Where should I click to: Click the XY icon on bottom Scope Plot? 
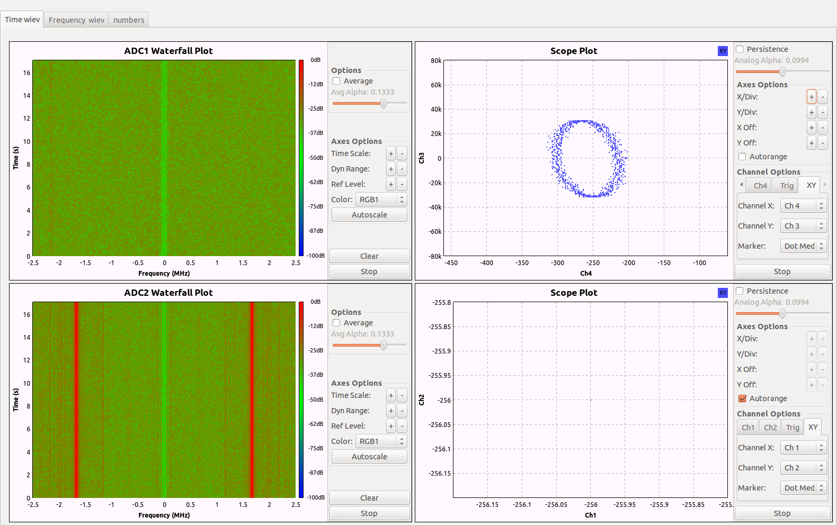pos(723,293)
